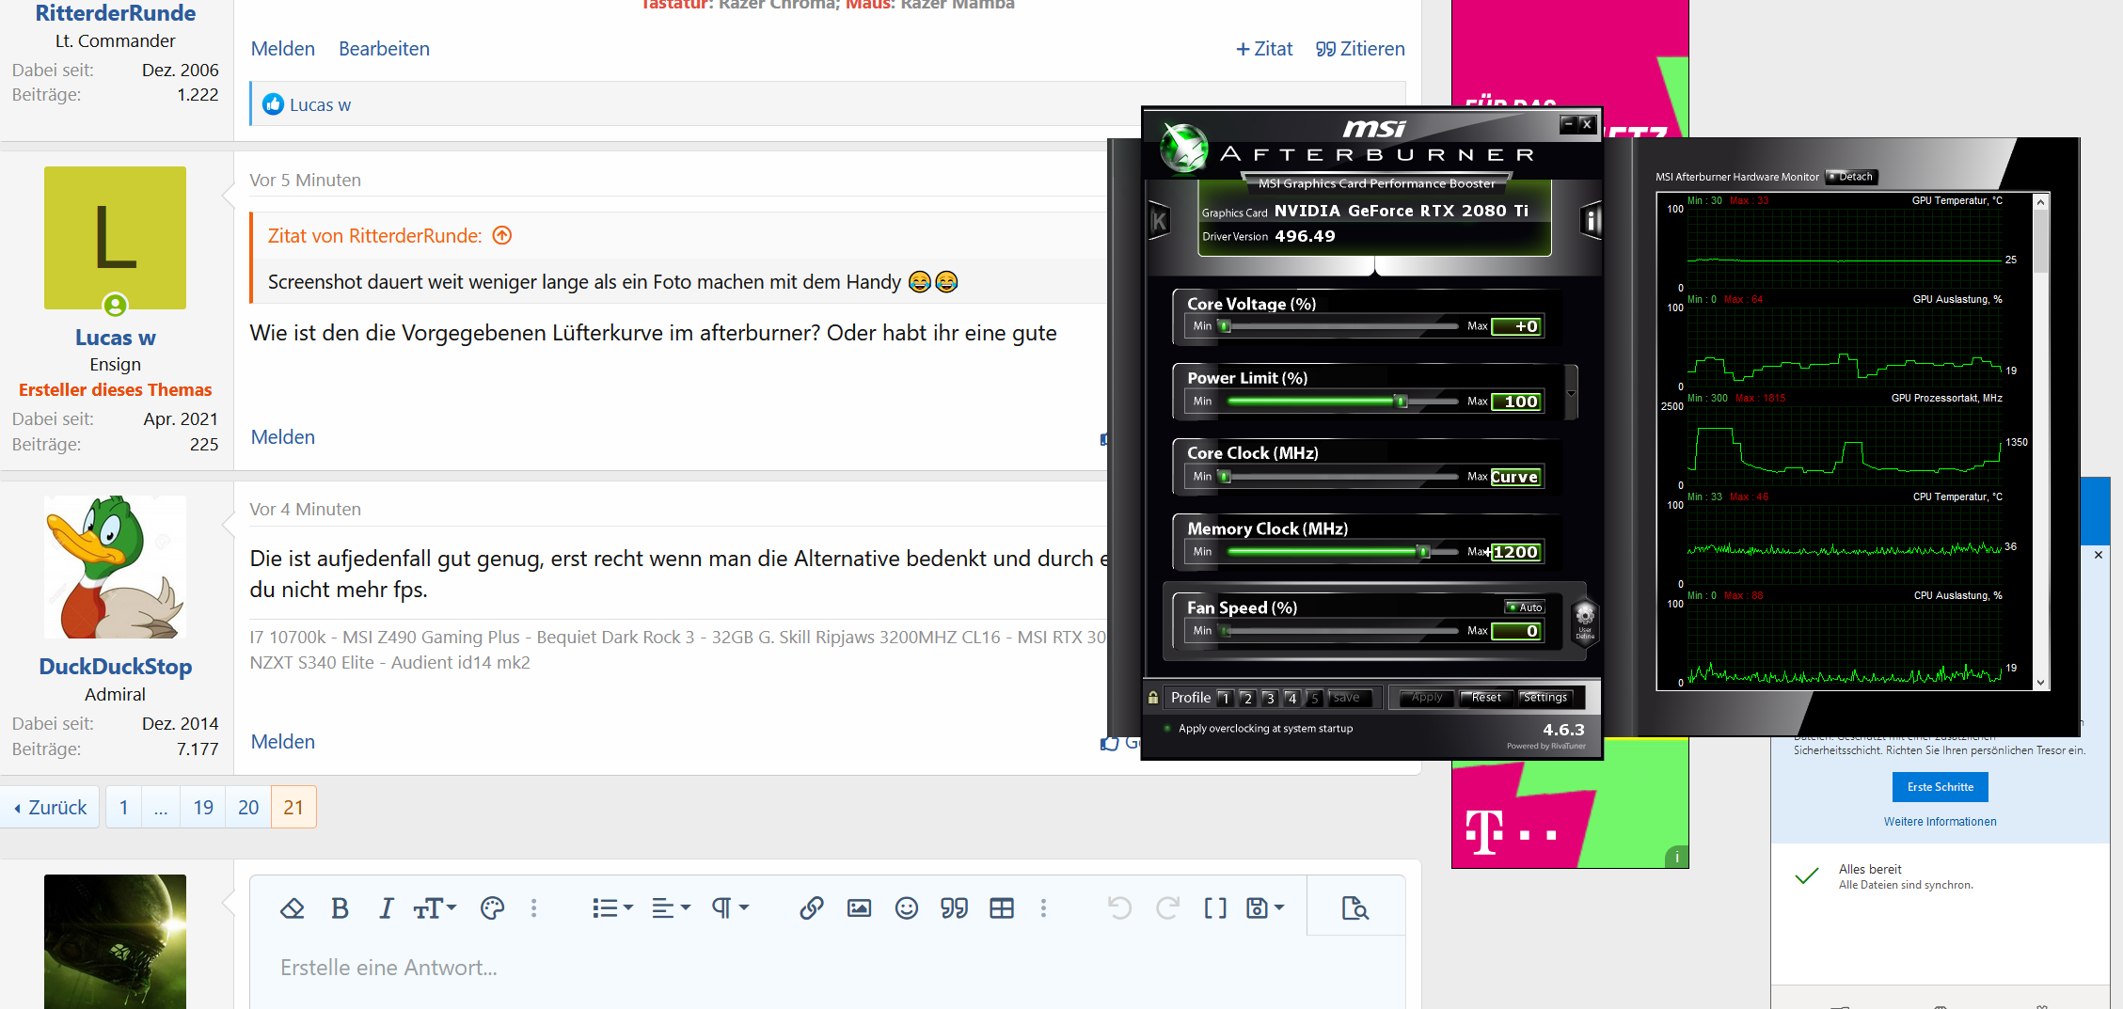Toggle italic formatting in the reply editor
Screen dimensions: 2123x1009
click(x=386, y=907)
